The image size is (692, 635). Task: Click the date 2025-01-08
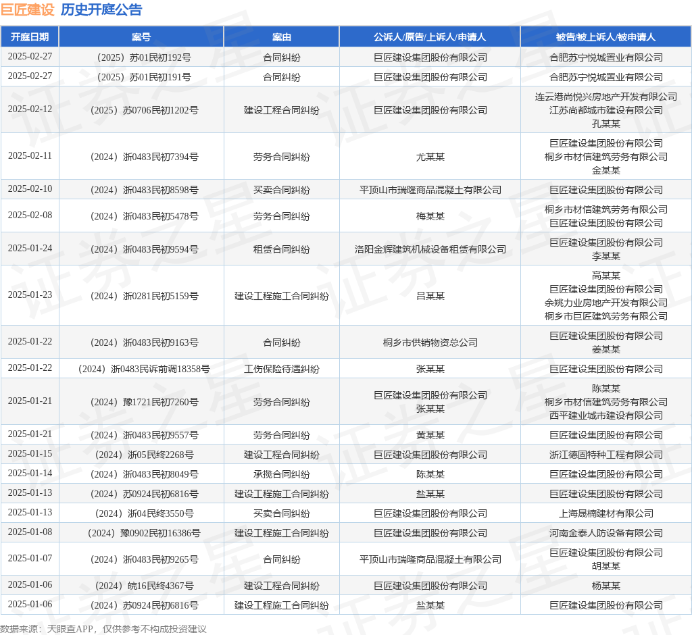coord(30,532)
